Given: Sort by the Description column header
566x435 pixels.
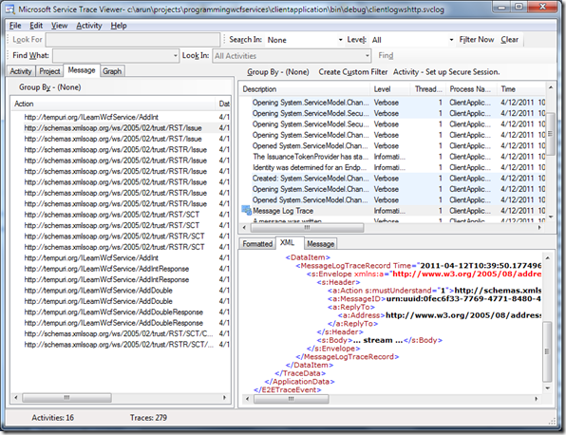Looking at the screenshot, I should [304, 89].
